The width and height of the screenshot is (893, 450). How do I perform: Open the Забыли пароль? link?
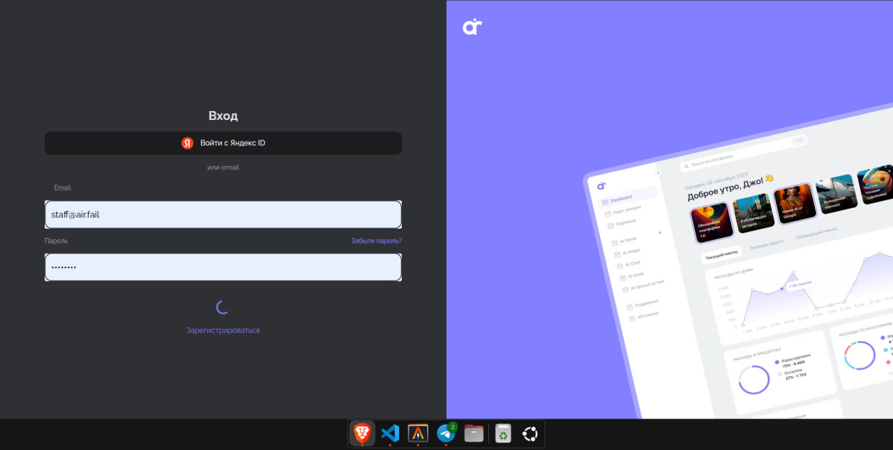point(376,241)
